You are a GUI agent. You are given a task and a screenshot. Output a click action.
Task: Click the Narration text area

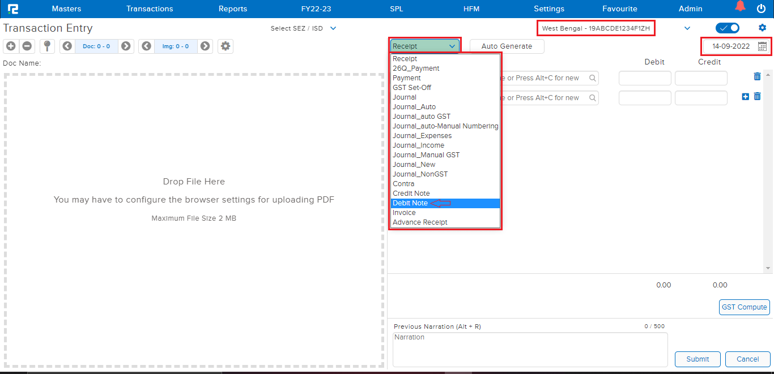point(530,349)
